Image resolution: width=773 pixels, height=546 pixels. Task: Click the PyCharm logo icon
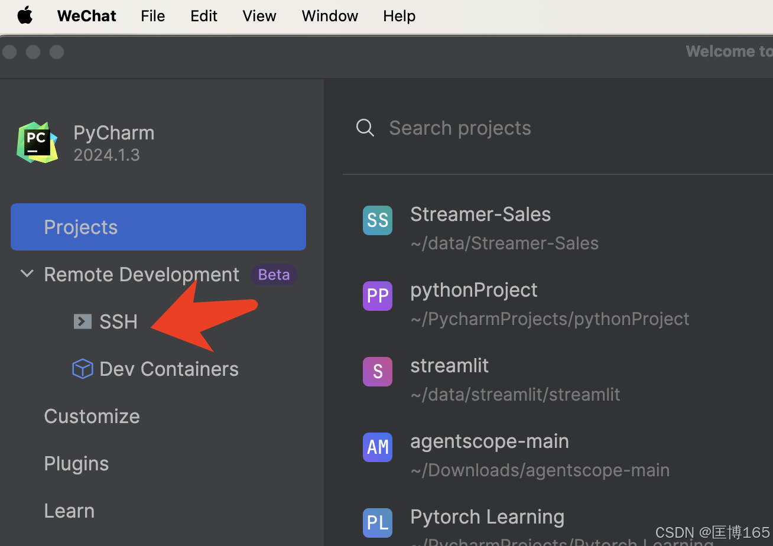[37, 142]
